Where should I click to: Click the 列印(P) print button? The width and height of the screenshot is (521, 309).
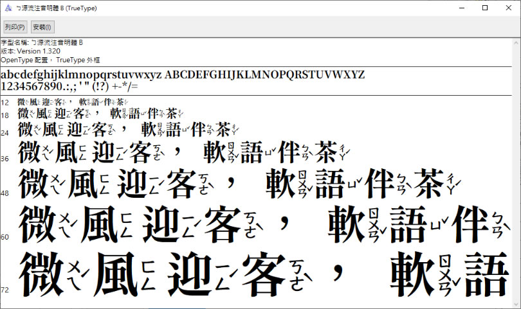tap(15, 27)
